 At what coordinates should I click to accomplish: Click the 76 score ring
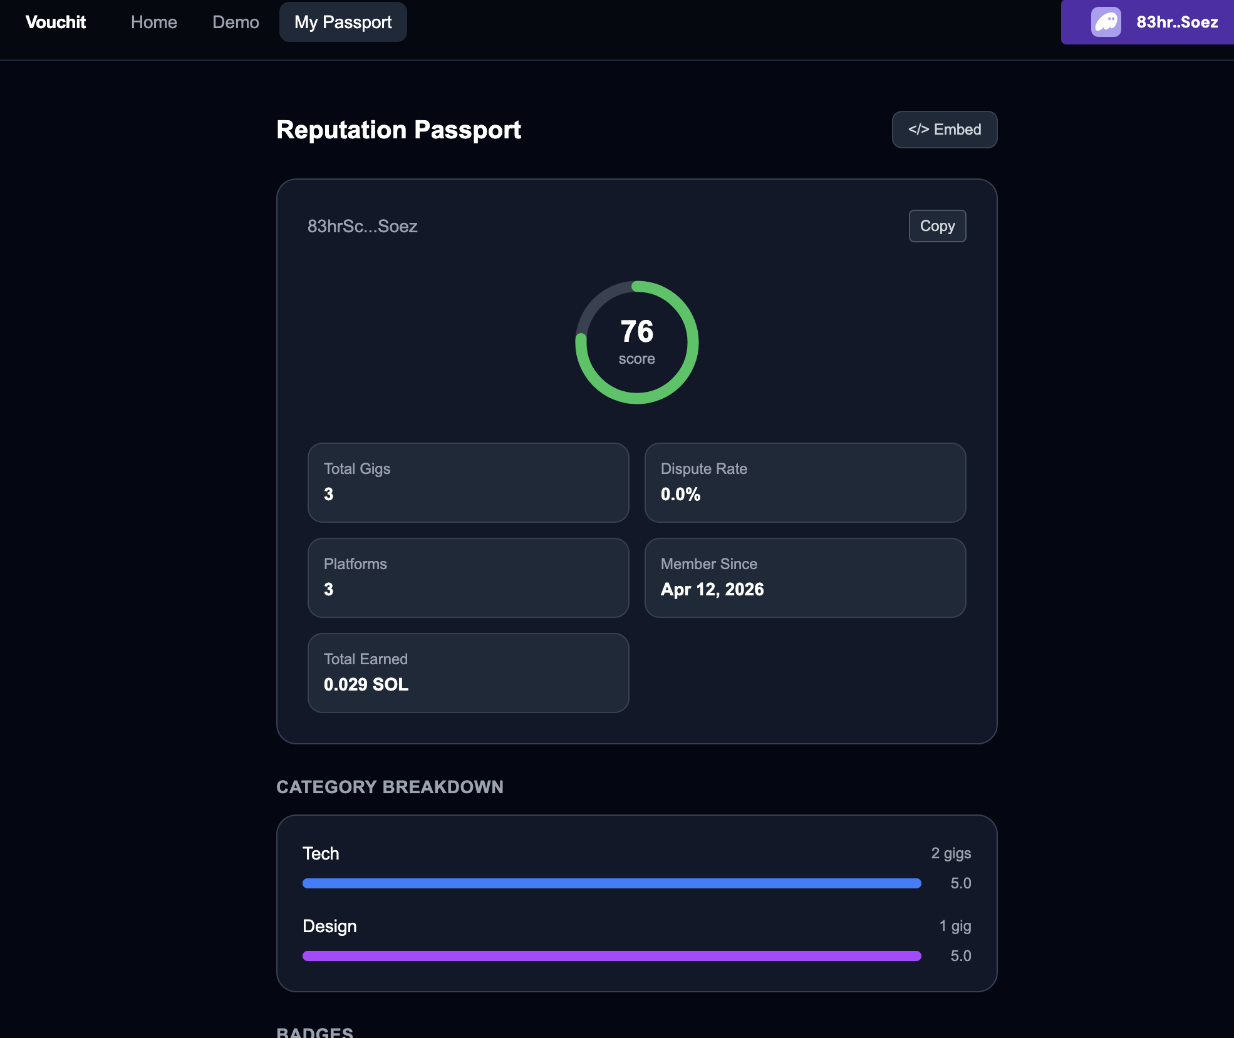pyautogui.click(x=636, y=342)
